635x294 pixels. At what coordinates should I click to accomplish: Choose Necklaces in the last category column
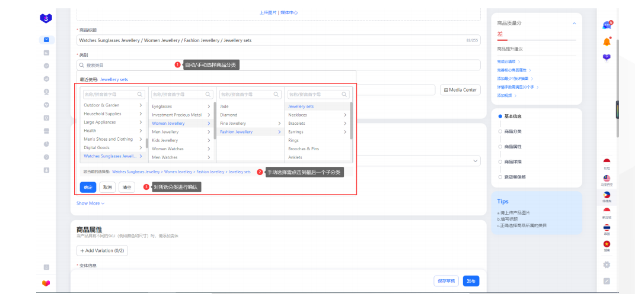[298, 115]
